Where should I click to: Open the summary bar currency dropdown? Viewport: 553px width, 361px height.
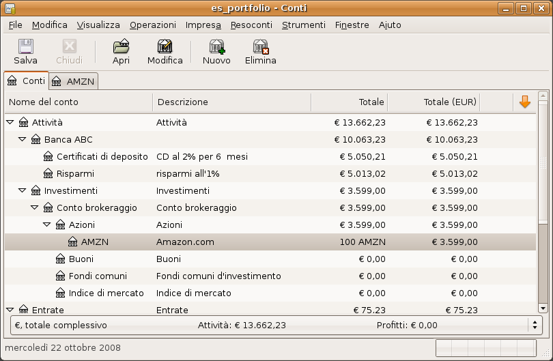tap(535, 325)
